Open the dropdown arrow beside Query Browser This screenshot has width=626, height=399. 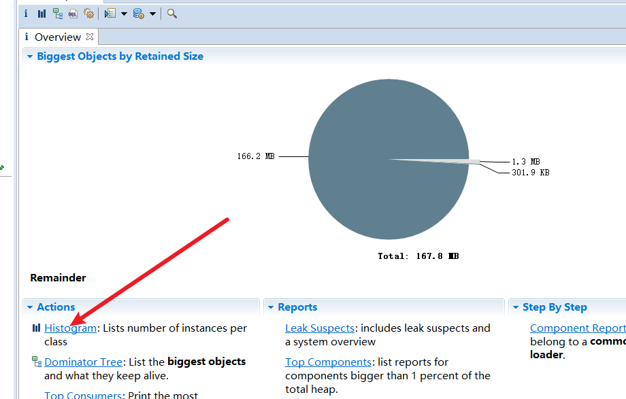coord(152,14)
